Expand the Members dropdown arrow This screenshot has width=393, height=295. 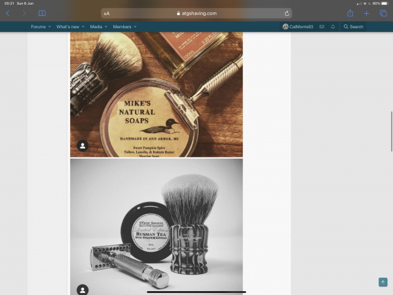[135, 27]
